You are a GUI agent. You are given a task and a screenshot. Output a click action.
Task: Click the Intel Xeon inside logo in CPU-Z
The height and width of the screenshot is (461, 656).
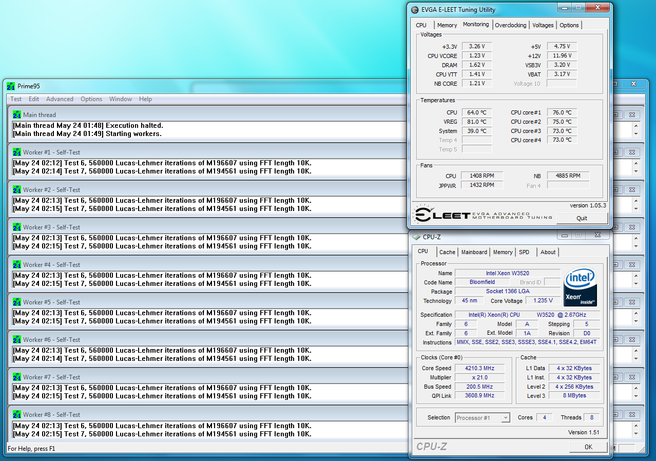(581, 287)
